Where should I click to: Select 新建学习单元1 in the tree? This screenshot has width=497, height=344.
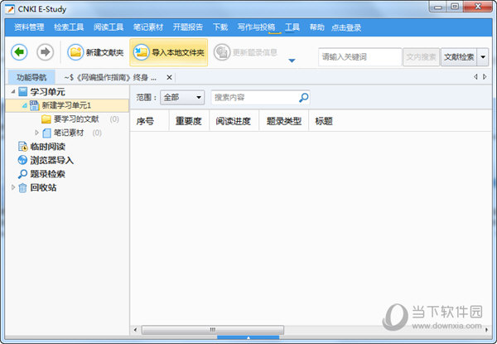(x=66, y=105)
